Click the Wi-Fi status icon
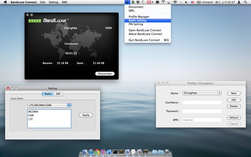Image resolution: width=251 pixels, height=157 pixels. (175, 2)
